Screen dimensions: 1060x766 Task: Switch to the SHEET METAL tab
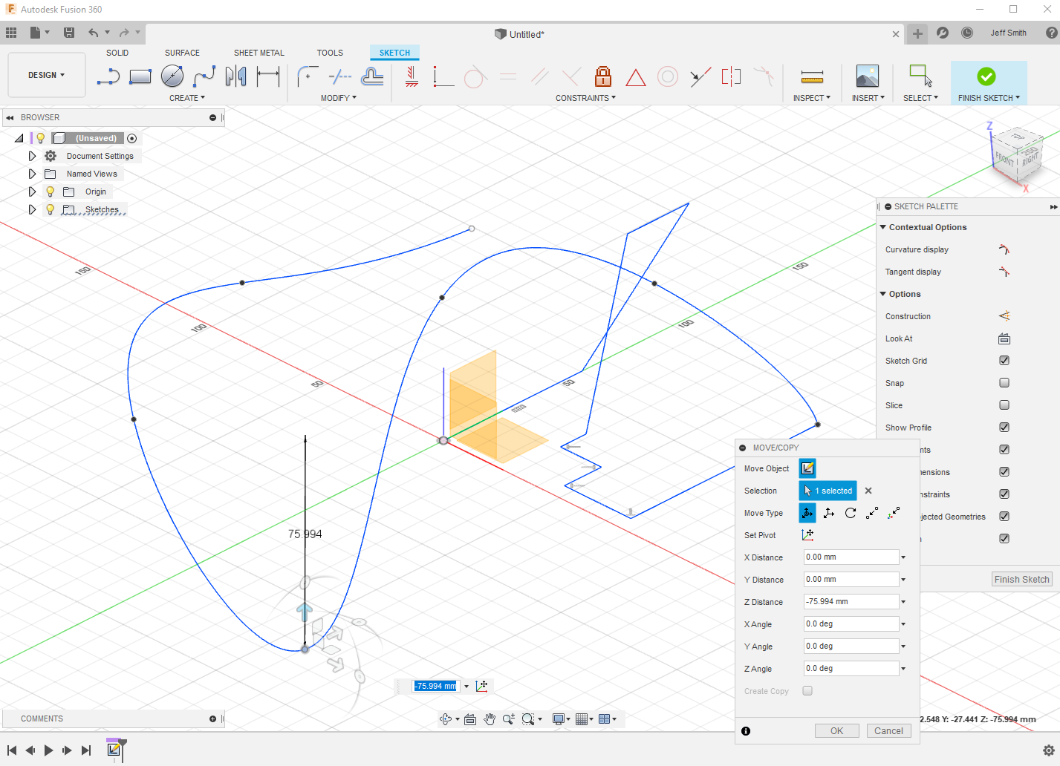coord(259,52)
